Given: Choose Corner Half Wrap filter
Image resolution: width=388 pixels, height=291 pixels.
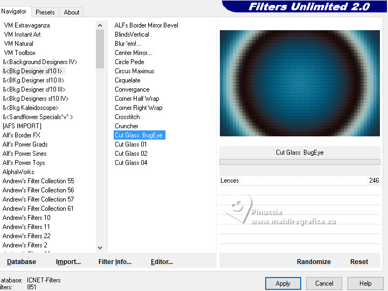Looking at the screenshot, I should (137, 99).
